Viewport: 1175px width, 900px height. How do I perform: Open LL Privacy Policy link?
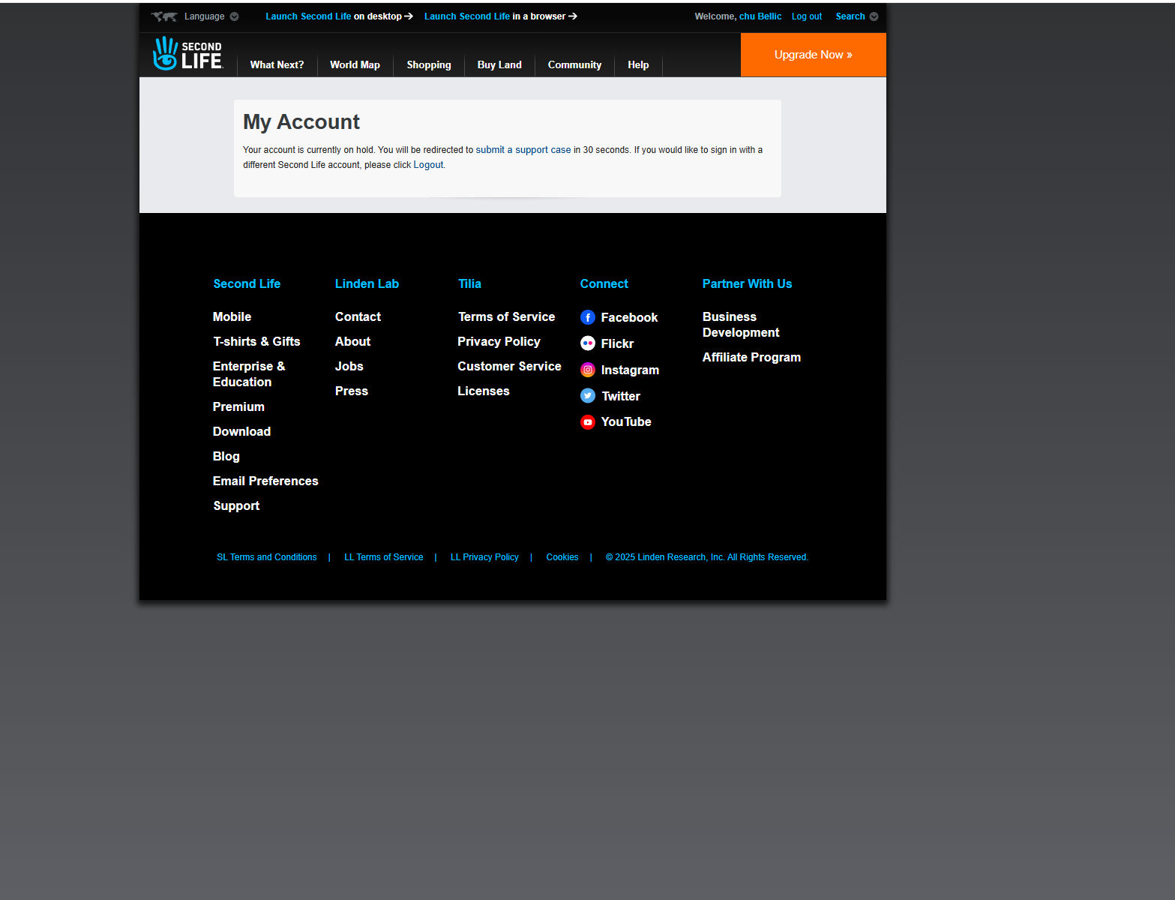coord(484,557)
